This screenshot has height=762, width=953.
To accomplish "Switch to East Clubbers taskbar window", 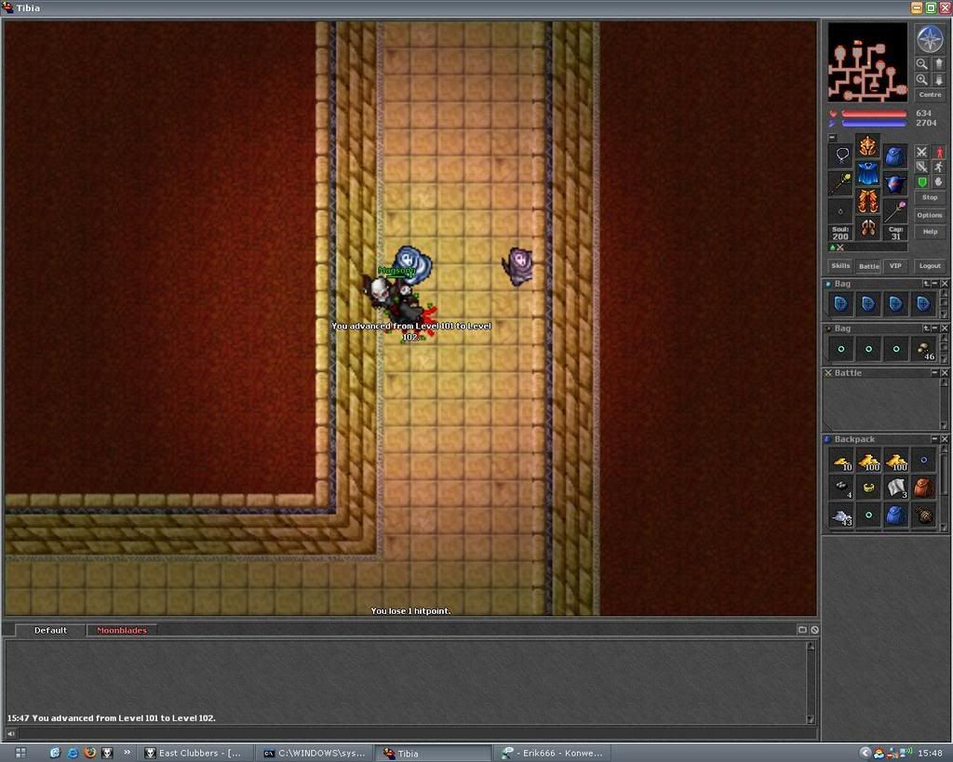I will click(x=194, y=753).
